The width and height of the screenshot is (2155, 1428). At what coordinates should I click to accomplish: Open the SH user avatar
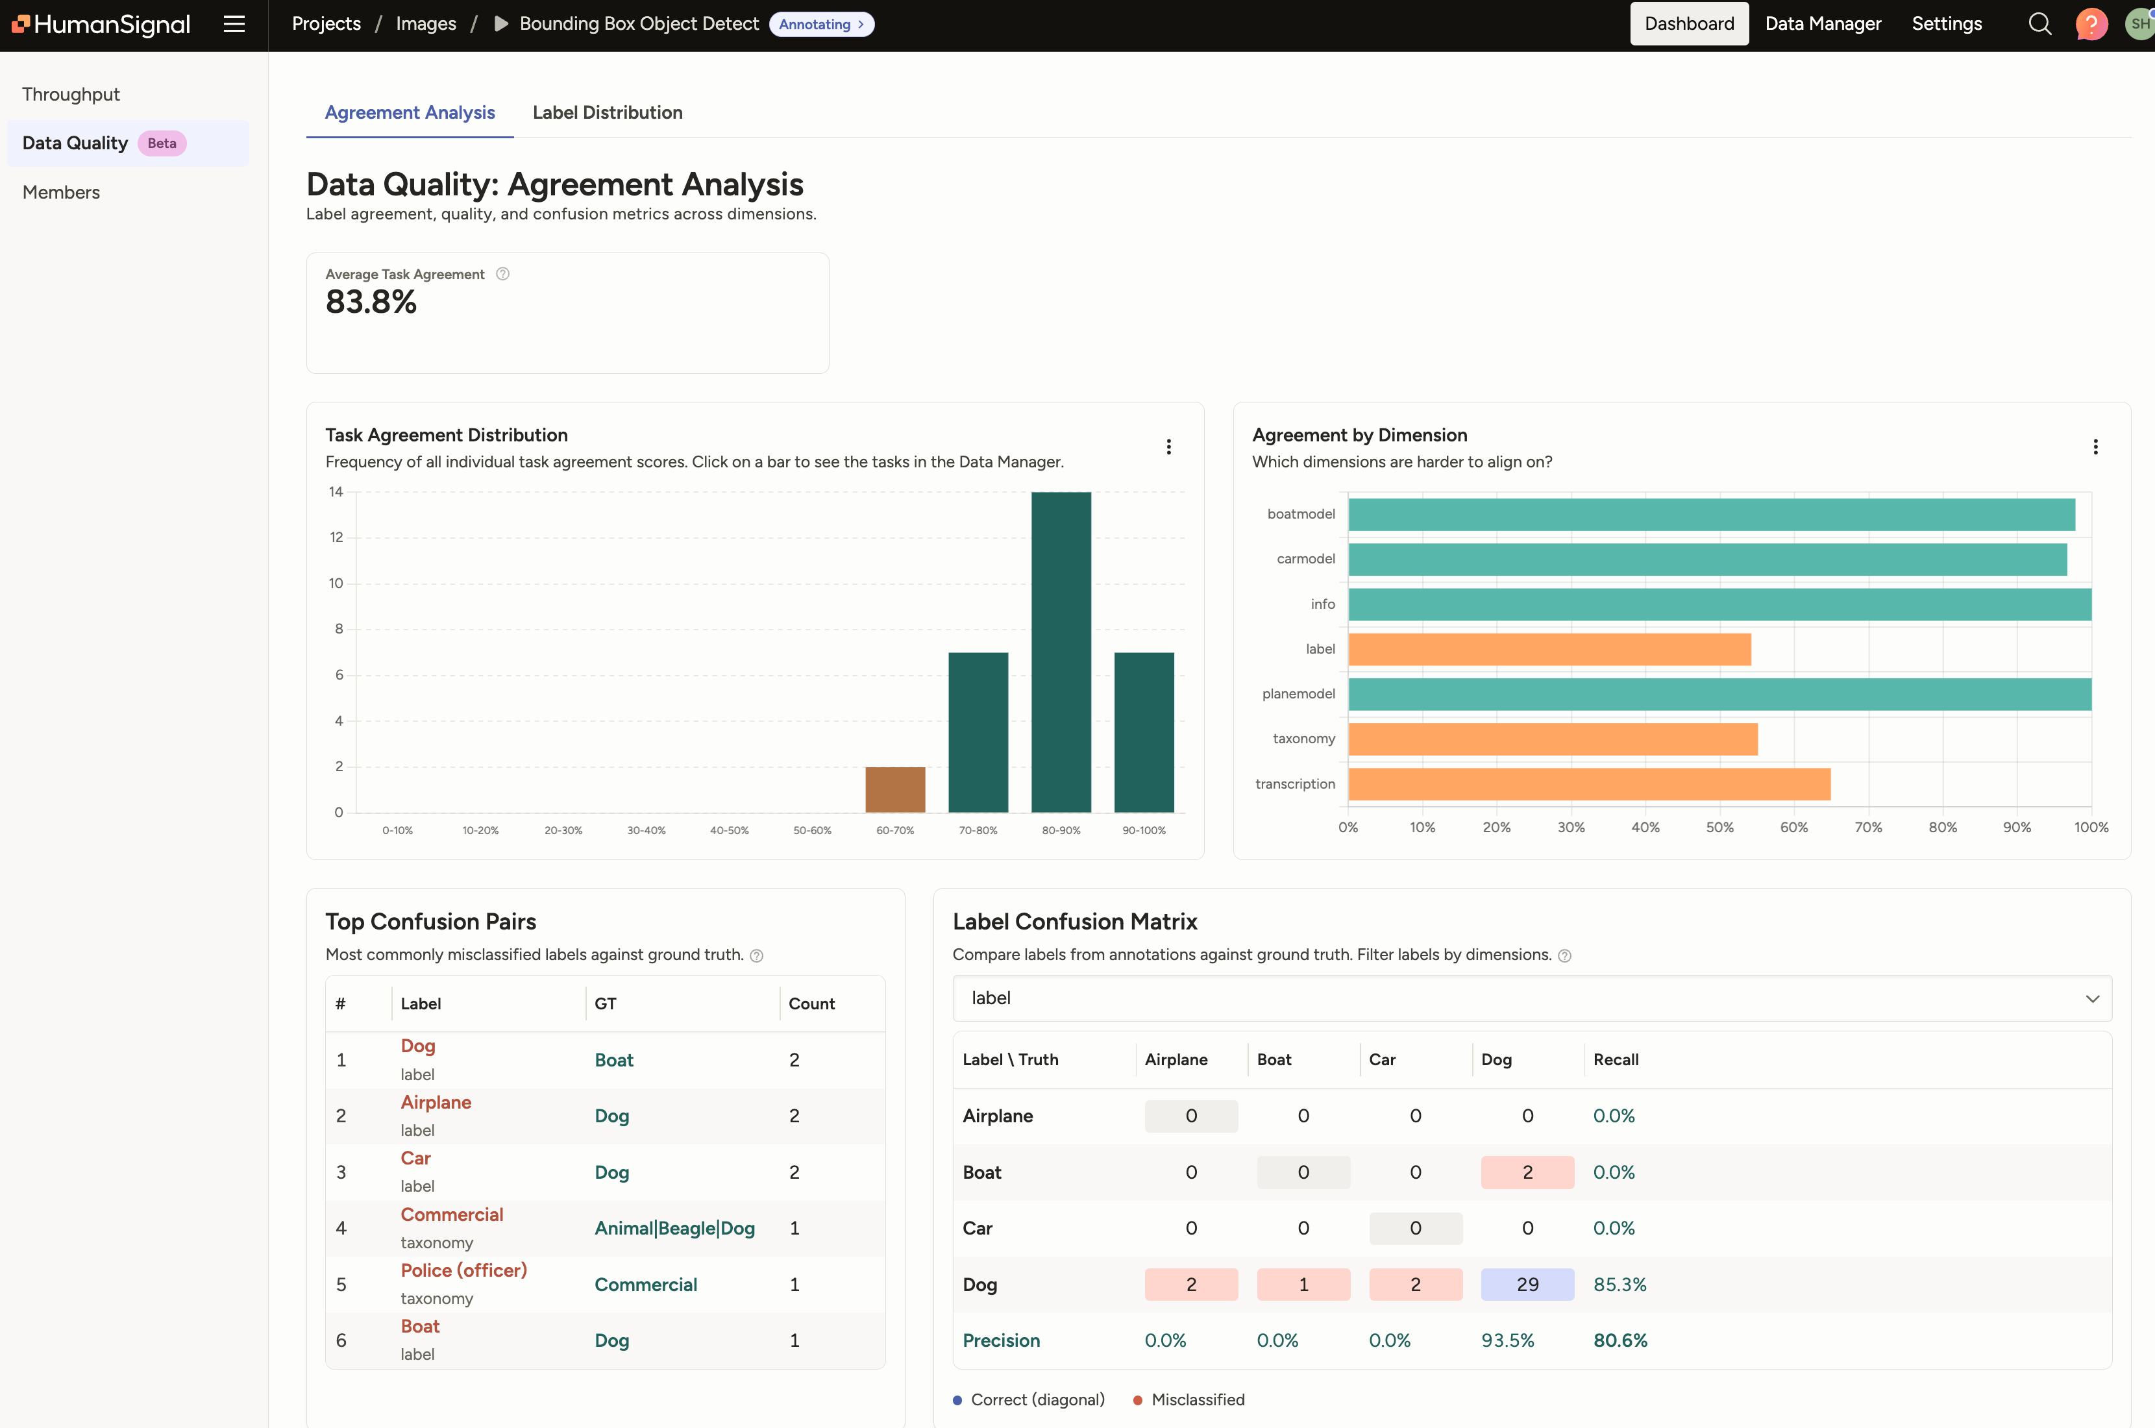tap(2139, 25)
